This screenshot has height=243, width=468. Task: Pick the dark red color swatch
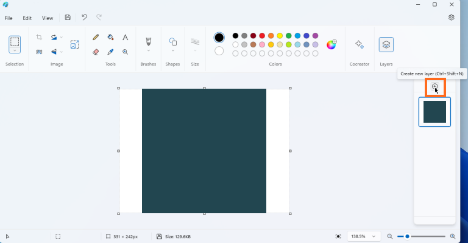tap(253, 36)
